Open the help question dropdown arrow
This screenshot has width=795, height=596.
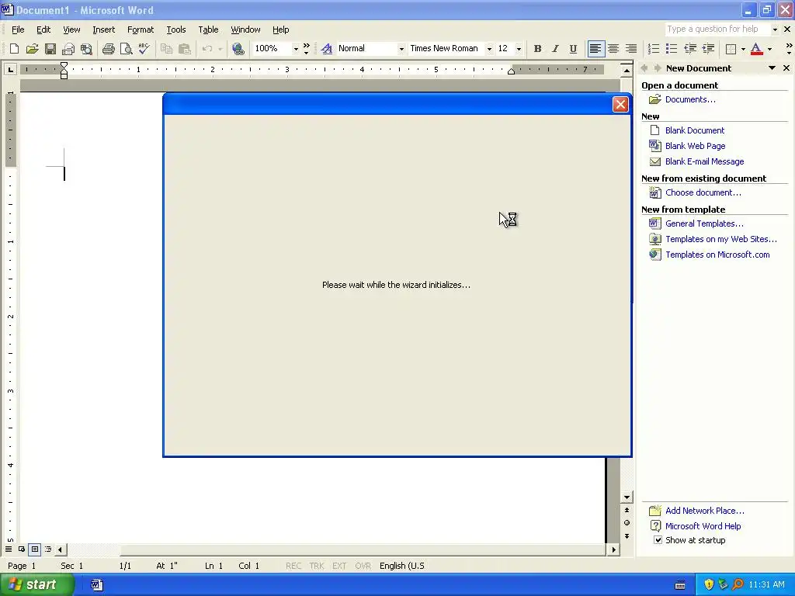tap(775, 29)
